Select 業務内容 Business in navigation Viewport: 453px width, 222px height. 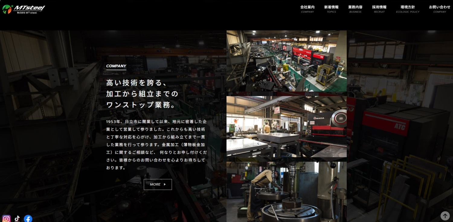coord(355,9)
